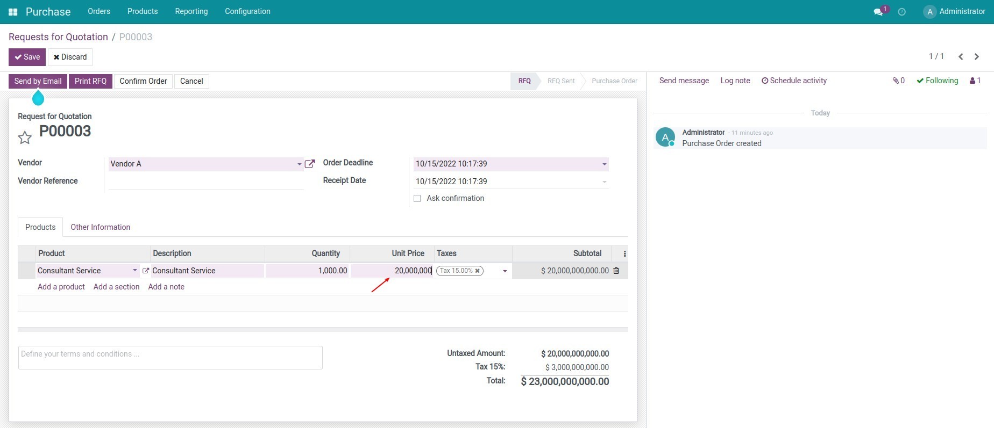
Task: Toggle the priority star for P00003
Action: pos(25,138)
